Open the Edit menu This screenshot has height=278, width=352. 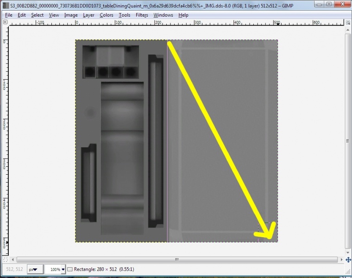click(x=22, y=15)
